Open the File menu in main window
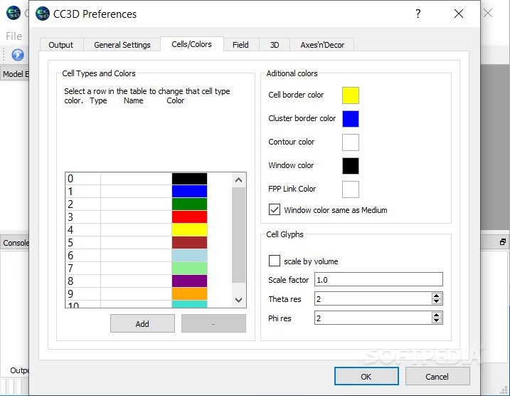510x396 pixels. (14, 36)
